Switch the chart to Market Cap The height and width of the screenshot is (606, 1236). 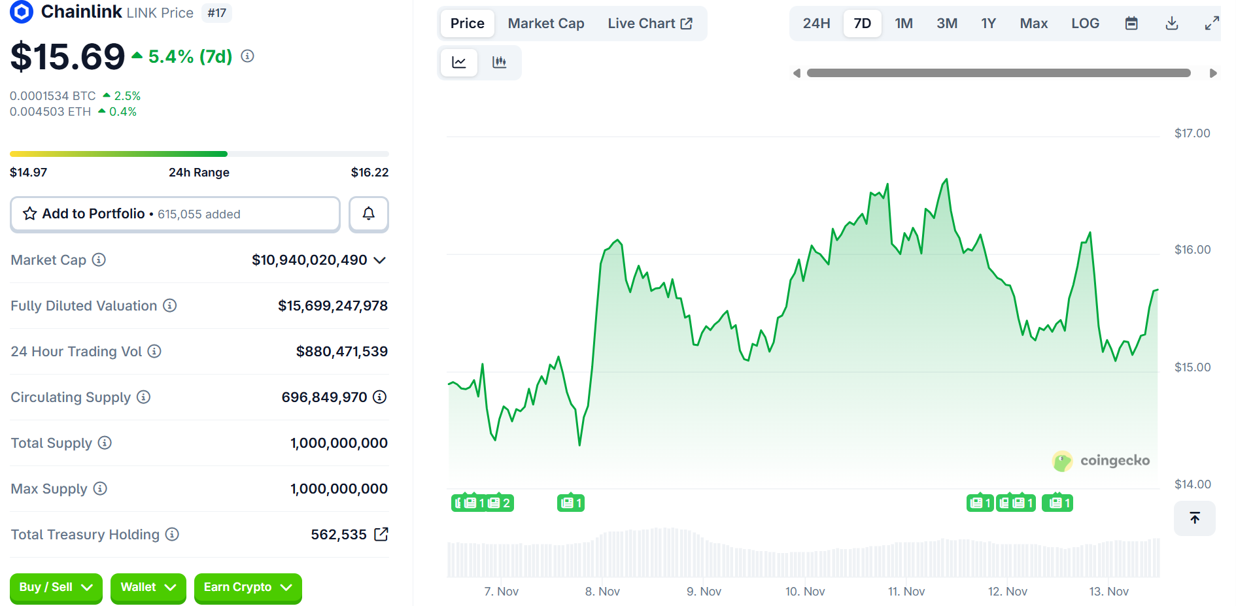(x=545, y=23)
